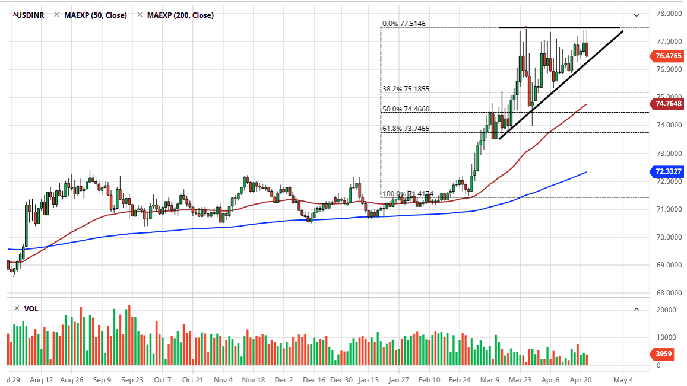Click the Feb 24 date axis label
Screen dimensions: 687x386
[x=460, y=380]
